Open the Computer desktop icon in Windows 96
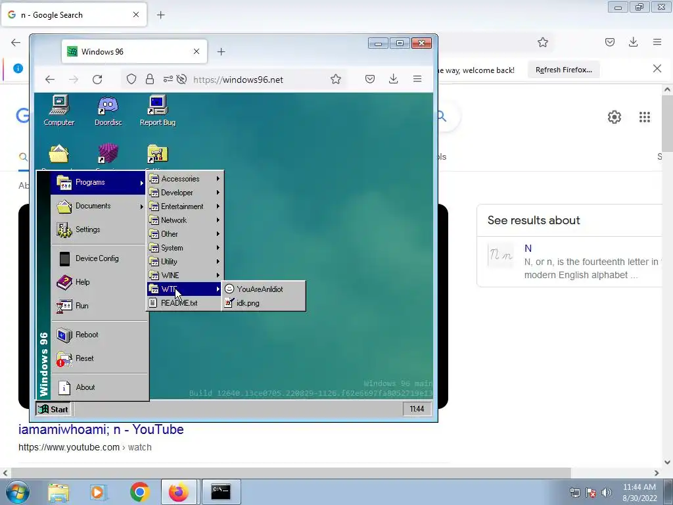 pos(58,111)
